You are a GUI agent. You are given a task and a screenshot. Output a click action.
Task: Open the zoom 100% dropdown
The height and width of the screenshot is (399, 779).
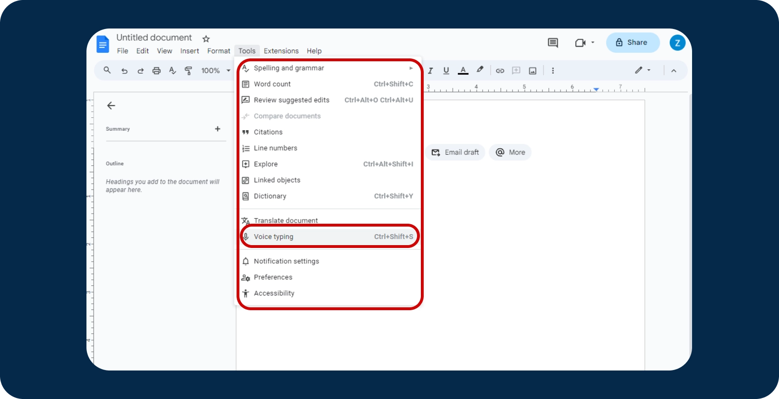[x=216, y=71]
